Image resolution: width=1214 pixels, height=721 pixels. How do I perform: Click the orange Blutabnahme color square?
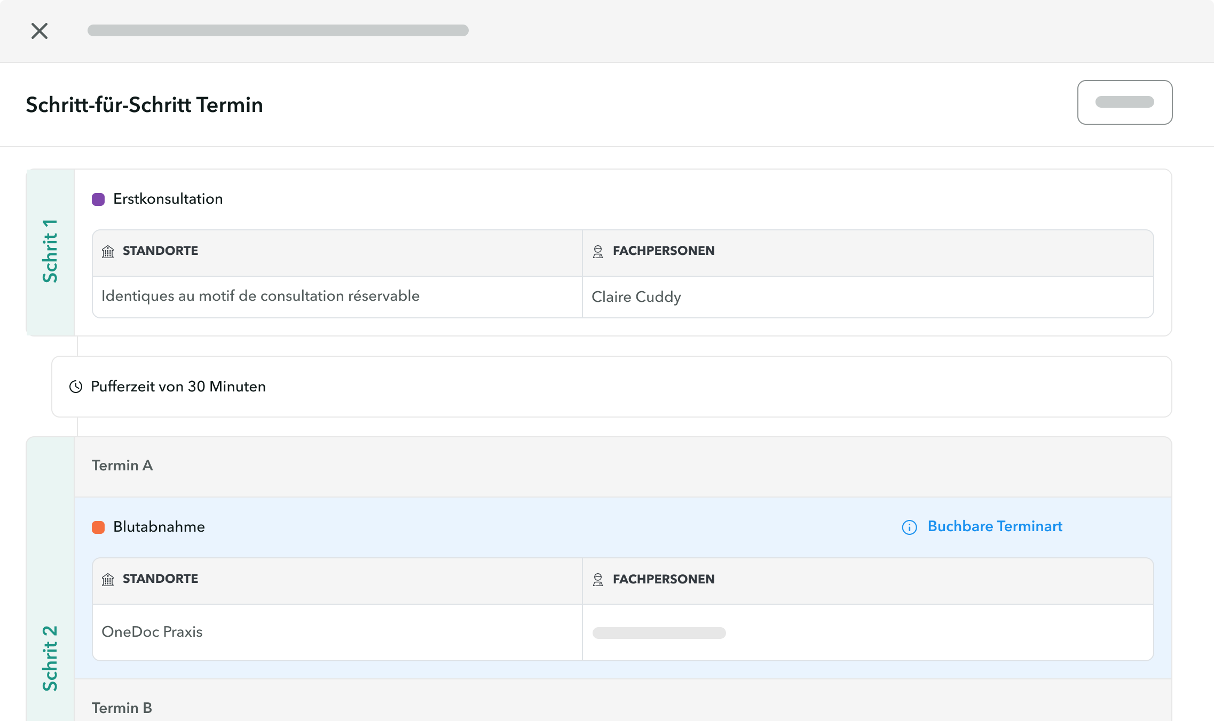[x=98, y=527]
